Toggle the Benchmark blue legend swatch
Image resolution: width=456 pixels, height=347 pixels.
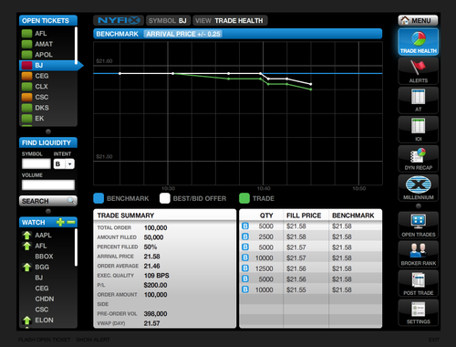(98, 198)
